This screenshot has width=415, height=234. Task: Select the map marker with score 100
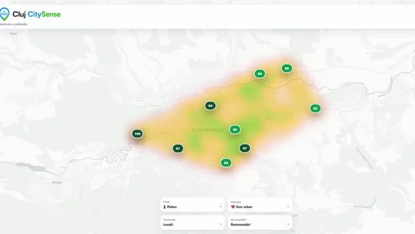(137, 134)
